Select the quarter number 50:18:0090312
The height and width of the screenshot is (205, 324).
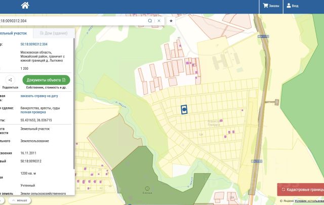31,161
